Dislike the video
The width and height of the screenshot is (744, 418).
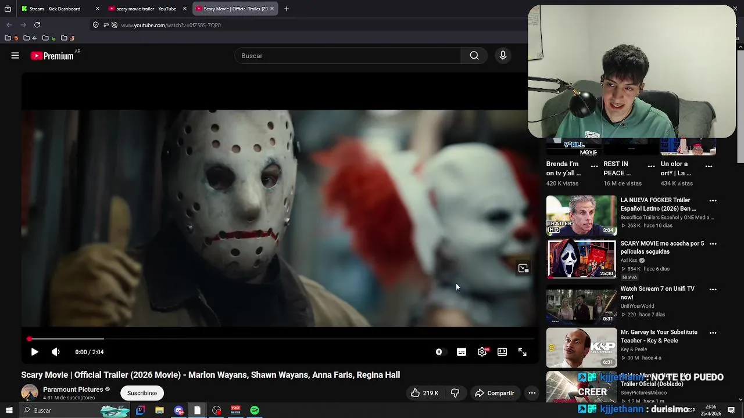tap(455, 393)
